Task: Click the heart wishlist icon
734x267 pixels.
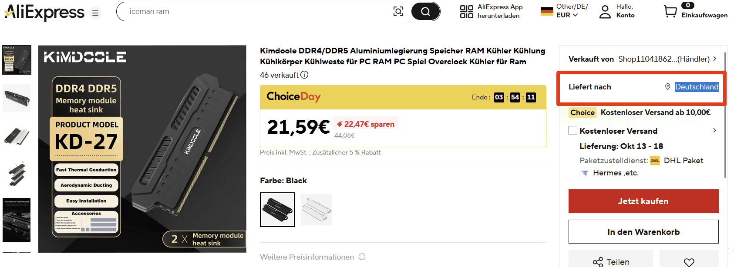Action: click(x=689, y=262)
